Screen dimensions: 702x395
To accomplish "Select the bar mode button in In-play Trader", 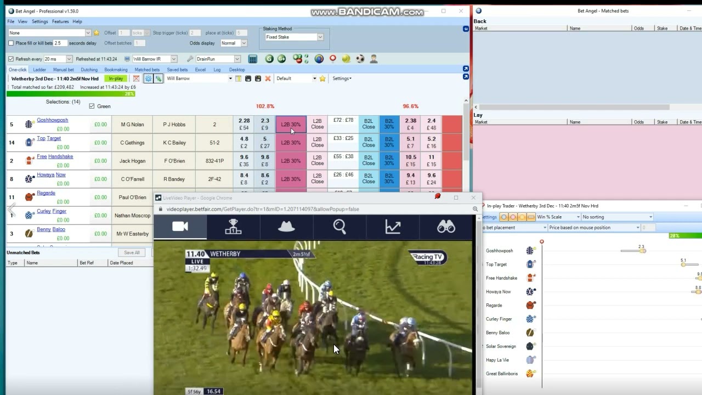I will 531,217.
